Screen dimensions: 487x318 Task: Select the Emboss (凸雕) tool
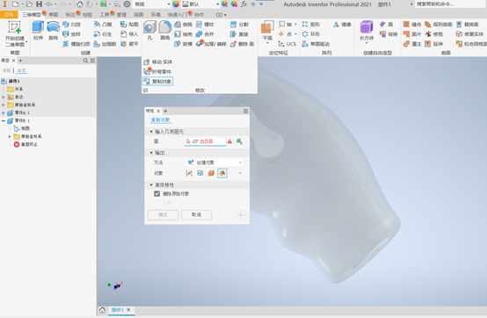tap(103, 25)
